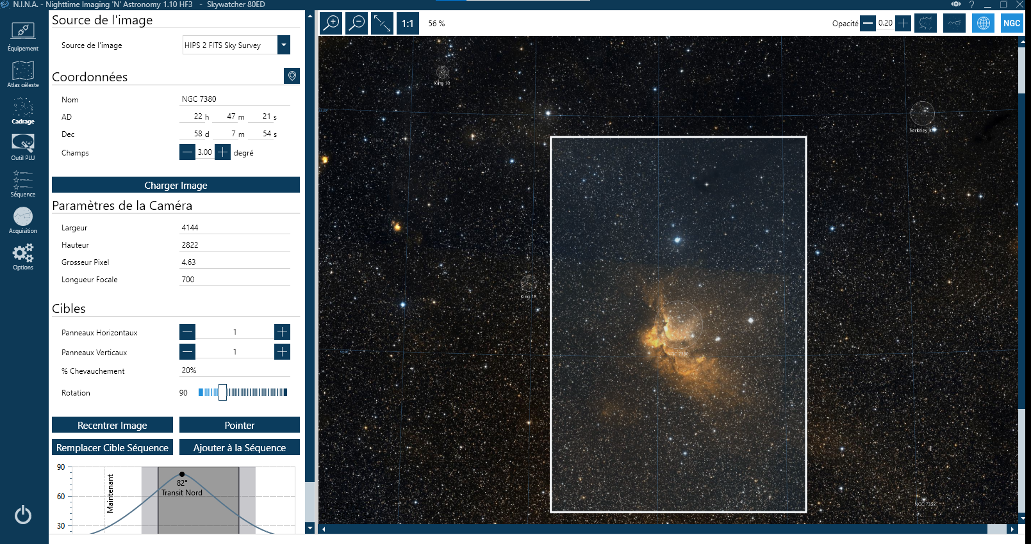This screenshot has width=1031, height=544.
Task: Increase Panneaux Verticaux count
Action: pyautogui.click(x=282, y=351)
